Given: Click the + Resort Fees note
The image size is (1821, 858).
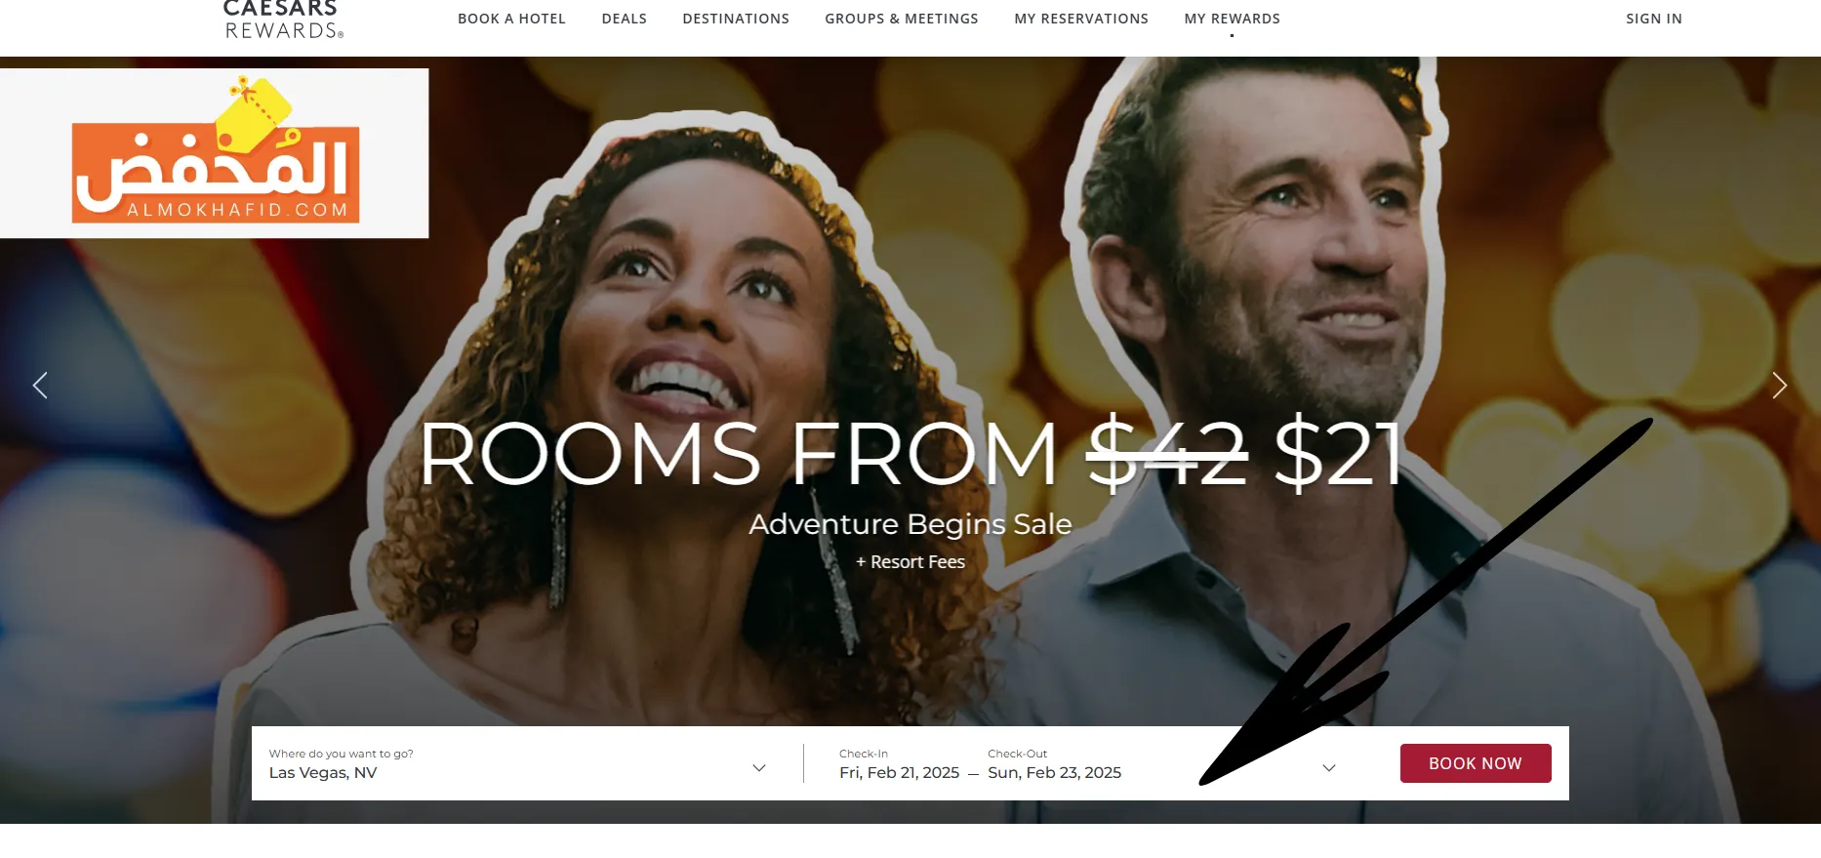Looking at the screenshot, I should pos(910,562).
